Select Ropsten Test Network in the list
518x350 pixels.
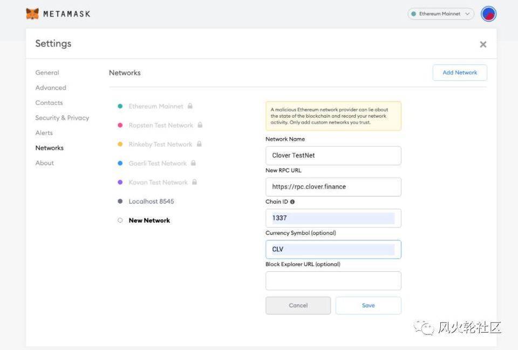(x=161, y=125)
